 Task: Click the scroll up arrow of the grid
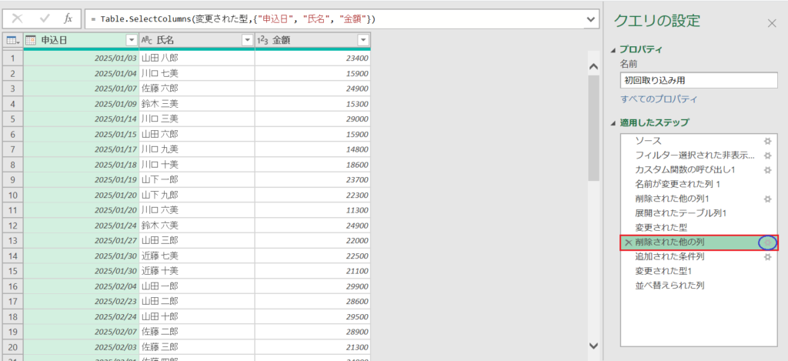click(x=593, y=66)
